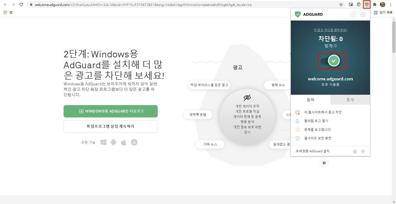Click Android icon next to 모바일용 AdGuard 설치
The width and height of the screenshot is (396, 204).
363,151
